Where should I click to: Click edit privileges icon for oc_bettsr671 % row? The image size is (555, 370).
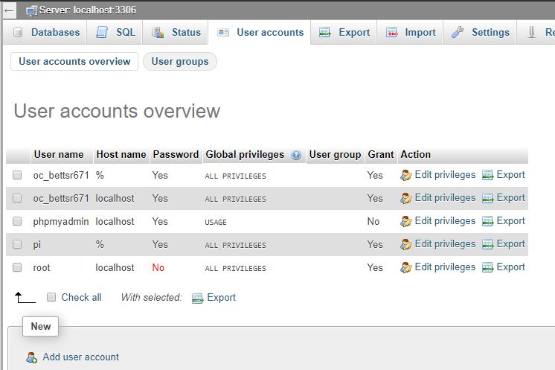pos(406,175)
